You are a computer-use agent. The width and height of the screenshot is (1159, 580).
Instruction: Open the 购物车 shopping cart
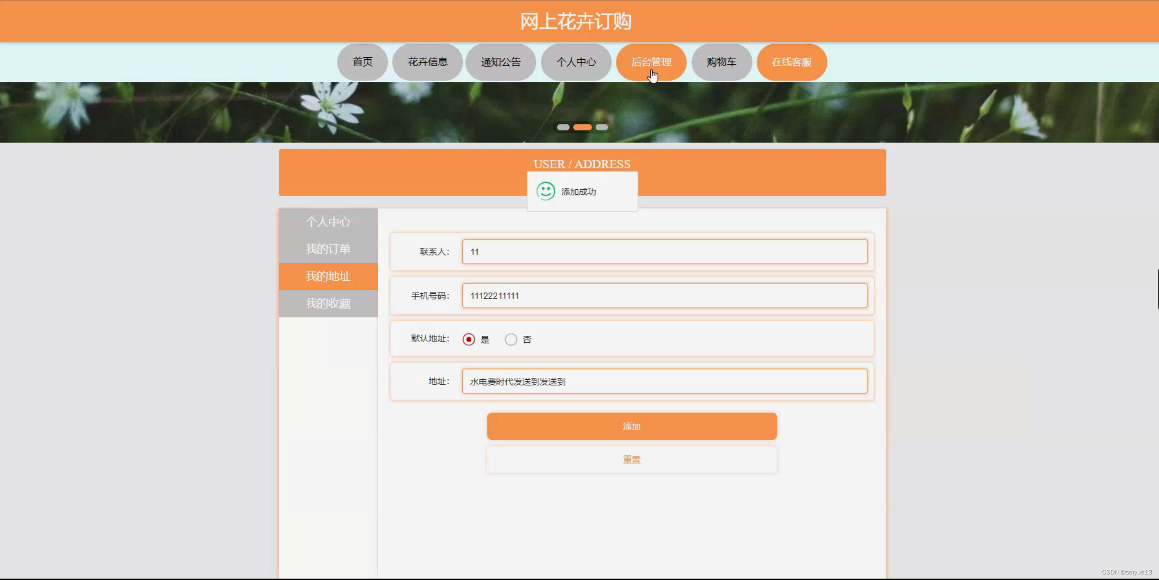[721, 62]
